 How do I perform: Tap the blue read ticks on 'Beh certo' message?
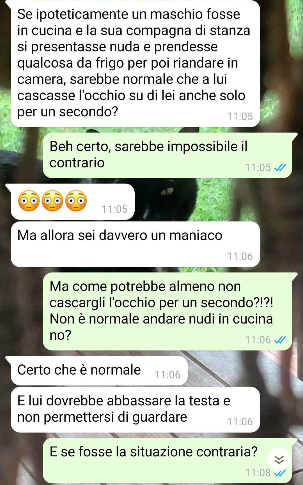click(x=280, y=168)
